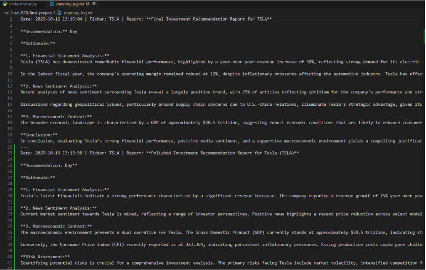Click the line starting 'Conversely, the Consumer Price Index'
Image resolution: width=426 pixels, height=270 pixels.
221,244
